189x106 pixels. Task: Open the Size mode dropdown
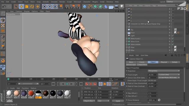pyautogui.click(x=103, y=101)
